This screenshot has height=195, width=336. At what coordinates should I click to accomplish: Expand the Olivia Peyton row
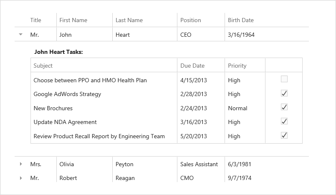click(x=20, y=164)
